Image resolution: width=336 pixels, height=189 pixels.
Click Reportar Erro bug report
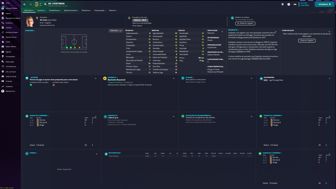[x=10, y=91]
